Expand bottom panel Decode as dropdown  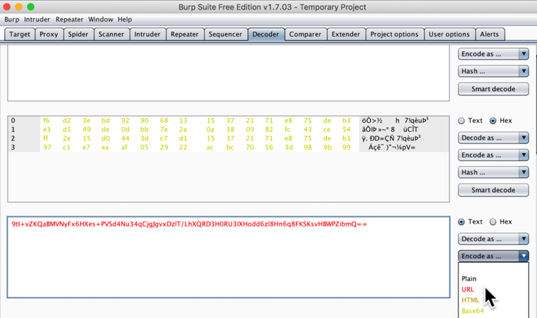point(493,239)
